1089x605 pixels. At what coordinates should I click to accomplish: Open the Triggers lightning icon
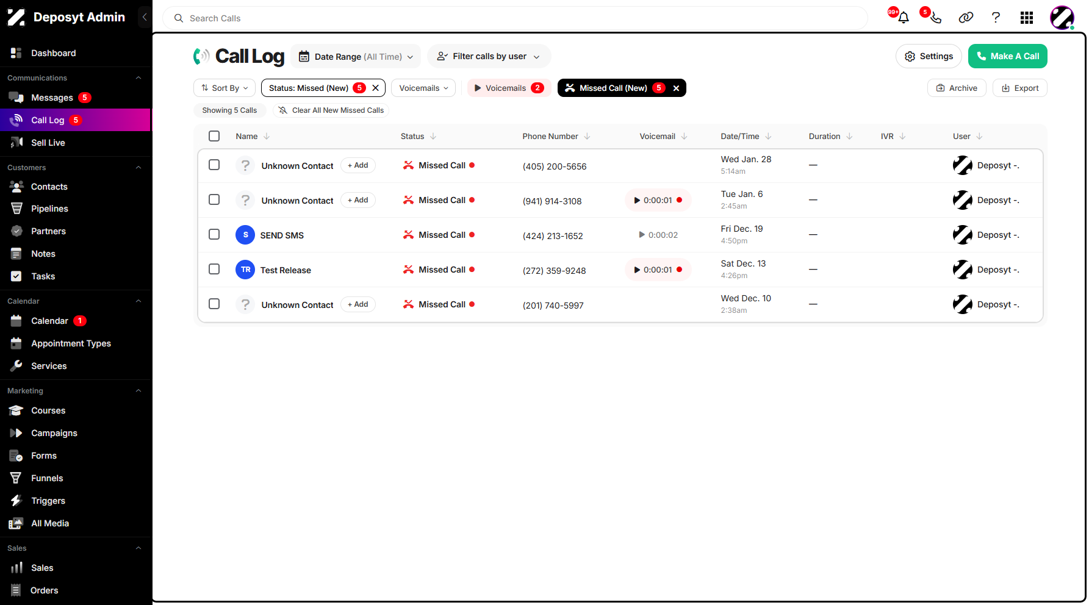[16, 501]
